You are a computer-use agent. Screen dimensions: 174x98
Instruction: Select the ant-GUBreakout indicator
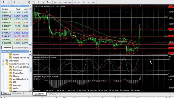(20, 79)
